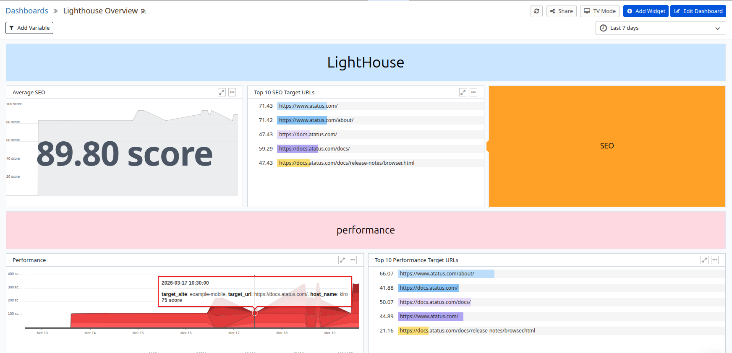
Task: Switch to TV Mode
Action: [x=599, y=11]
